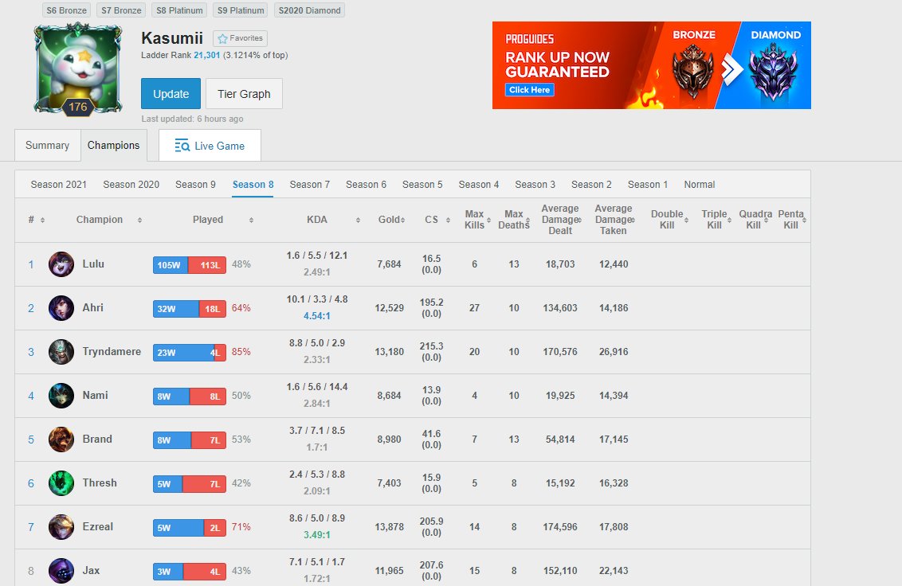Click Tryndamere champion portrait icon
This screenshot has height=586, width=902.
(x=61, y=352)
